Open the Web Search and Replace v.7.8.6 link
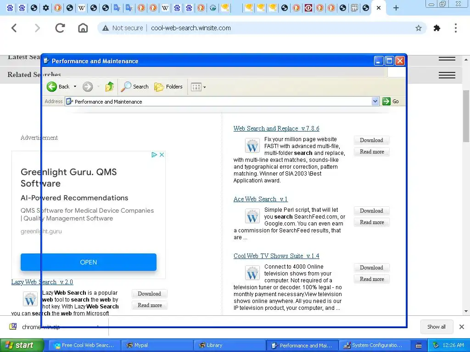 [x=276, y=128]
